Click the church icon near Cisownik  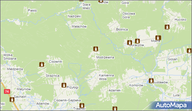click(42, 64)
